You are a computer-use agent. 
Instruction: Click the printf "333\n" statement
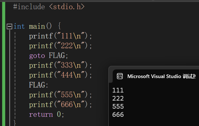coord(60,66)
